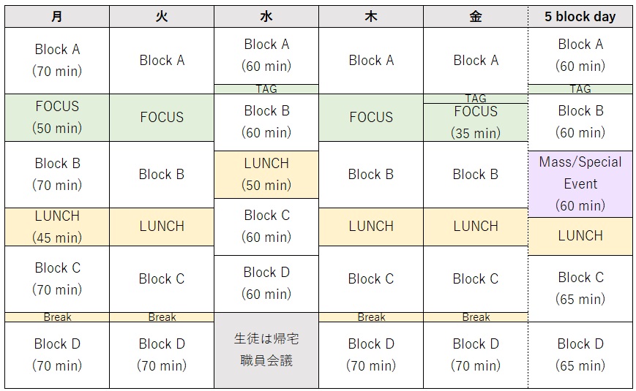Select Block C (65 min) cell

click(x=580, y=288)
